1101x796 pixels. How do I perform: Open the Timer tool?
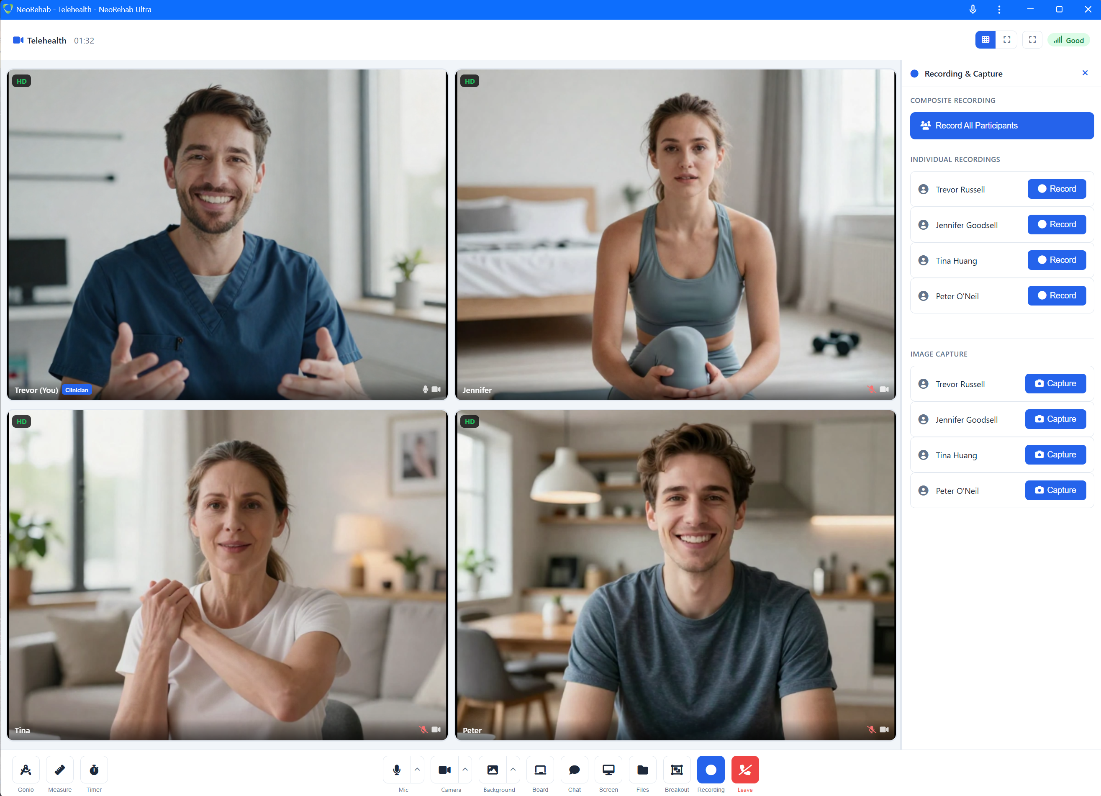pos(94,769)
